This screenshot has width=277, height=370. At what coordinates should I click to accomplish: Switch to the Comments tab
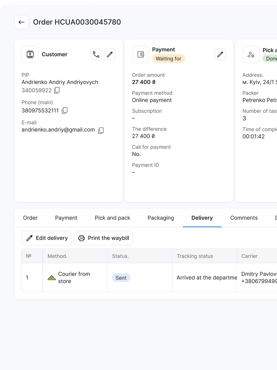(x=244, y=218)
